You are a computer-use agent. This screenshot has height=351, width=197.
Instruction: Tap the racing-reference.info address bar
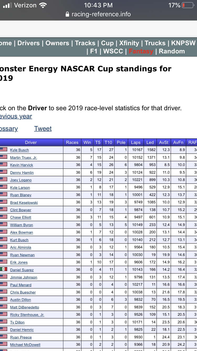[x=101, y=14]
